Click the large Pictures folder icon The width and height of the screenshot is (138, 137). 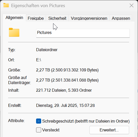(14, 32)
